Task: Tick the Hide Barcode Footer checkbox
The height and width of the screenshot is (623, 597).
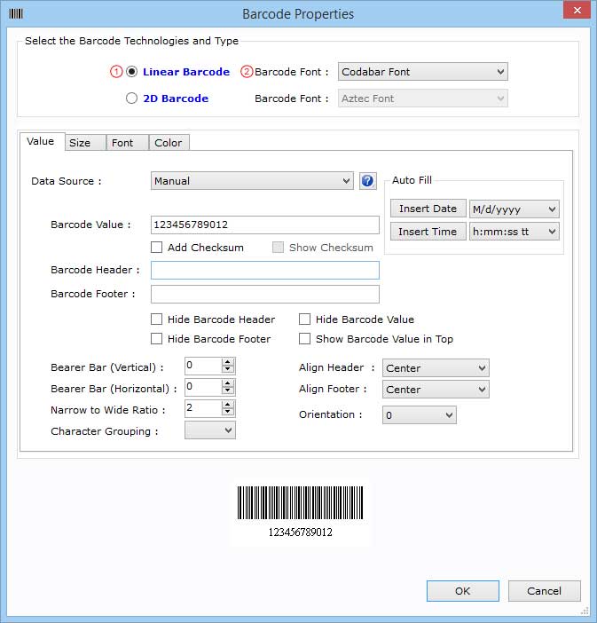Action: click(156, 339)
